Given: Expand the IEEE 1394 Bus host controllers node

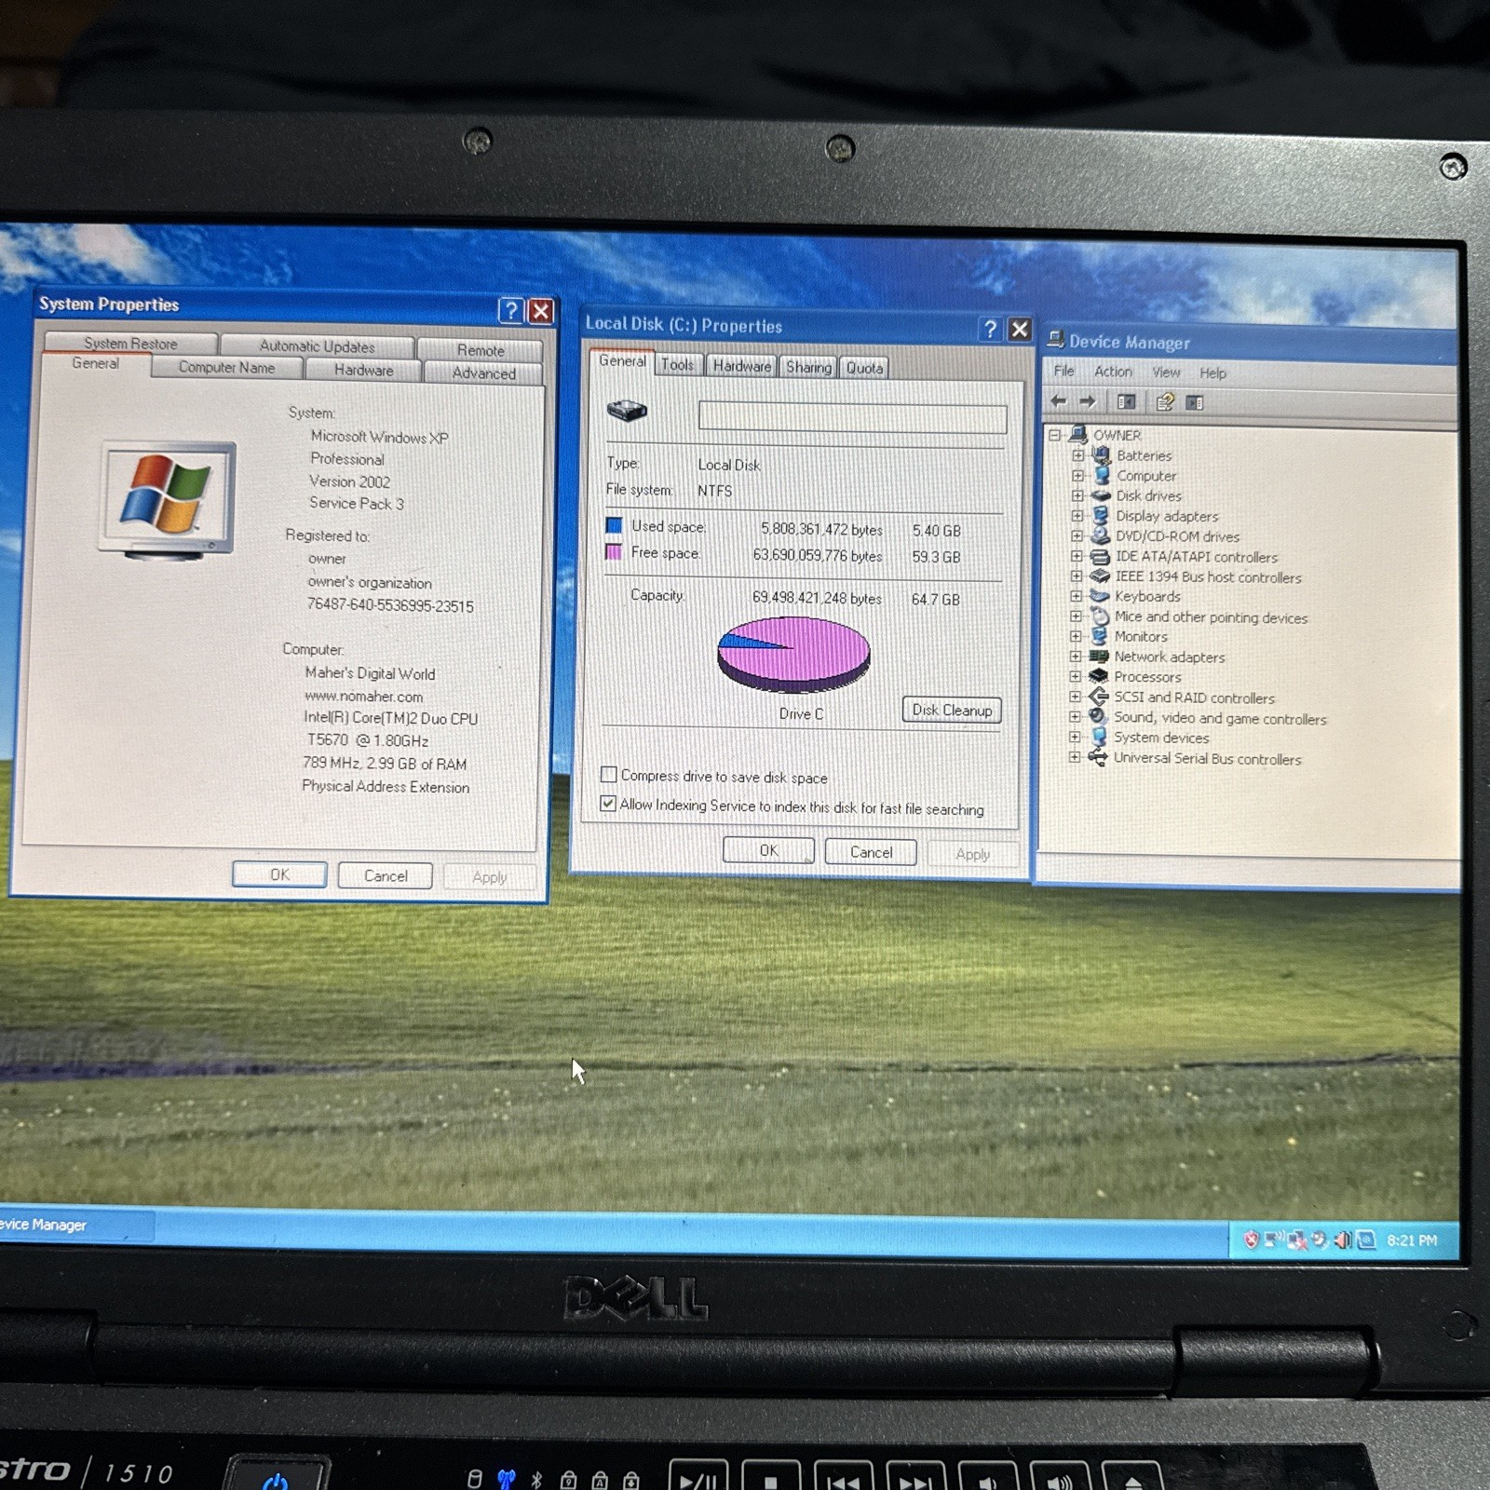Looking at the screenshot, I should pyautogui.click(x=1077, y=576).
